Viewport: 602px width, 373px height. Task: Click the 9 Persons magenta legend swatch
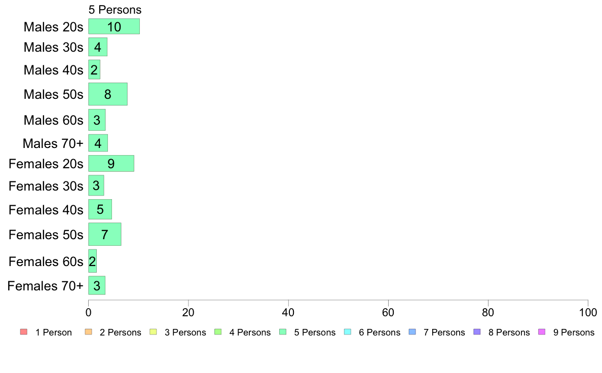coord(542,332)
